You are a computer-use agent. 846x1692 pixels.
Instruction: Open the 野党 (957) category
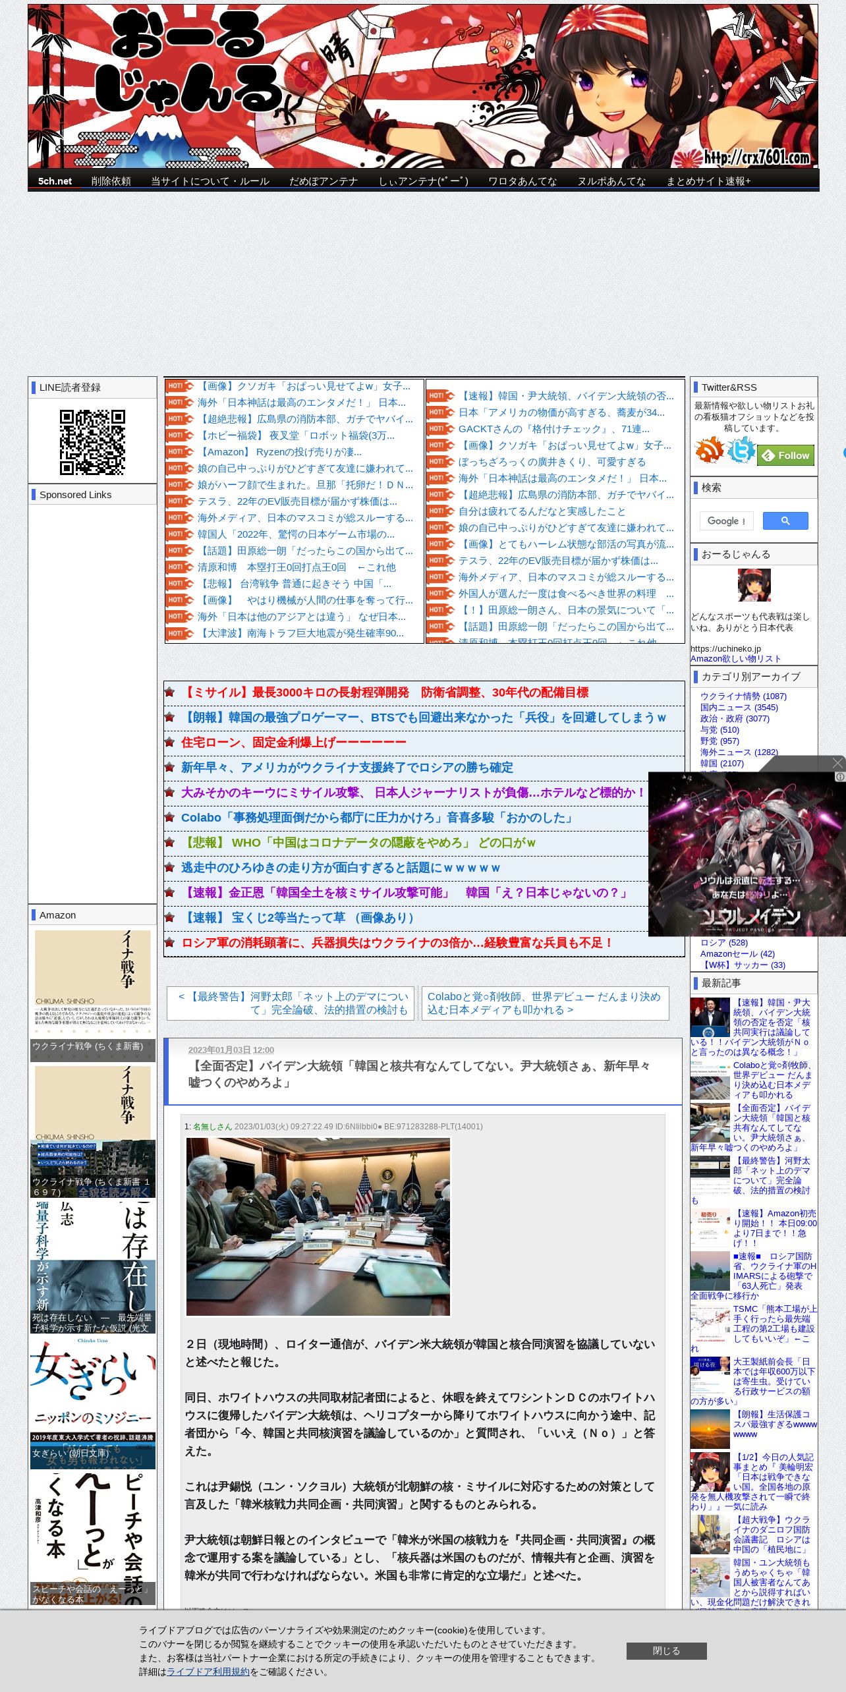pyautogui.click(x=719, y=741)
